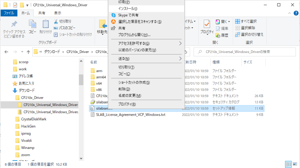300x168 pixels.
Task: Choose Rename (名前の変更) in context menu
Action: coord(146,96)
